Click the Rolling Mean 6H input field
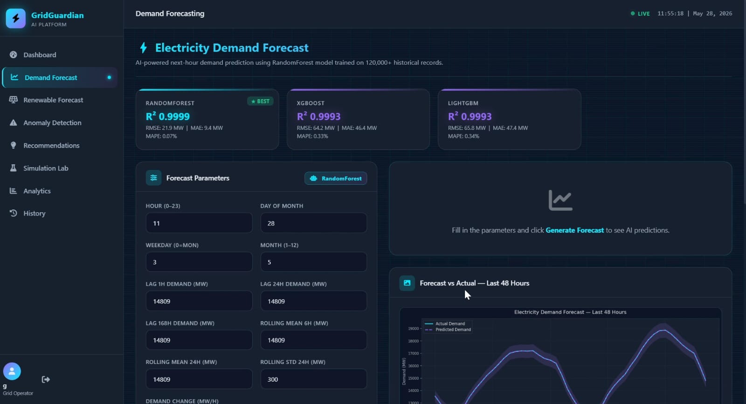Image resolution: width=746 pixels, height=404 pixels. (313, 340)
